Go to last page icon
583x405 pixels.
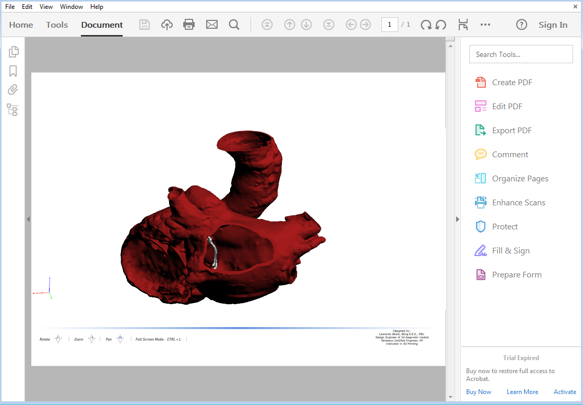coord(329,25)
